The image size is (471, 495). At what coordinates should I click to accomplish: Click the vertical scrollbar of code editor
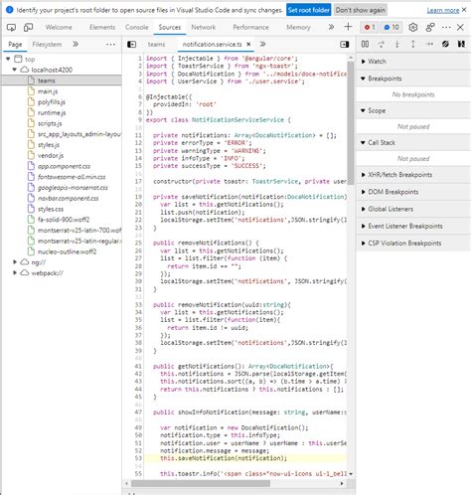point(351,122)
